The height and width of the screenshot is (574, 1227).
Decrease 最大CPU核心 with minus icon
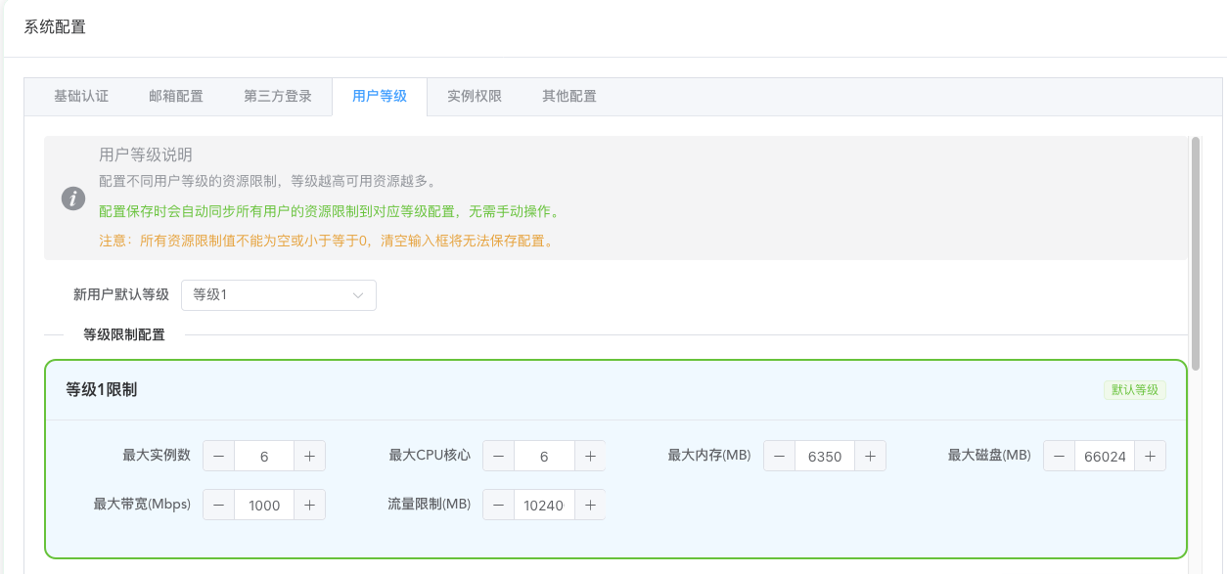pos(499,456)
